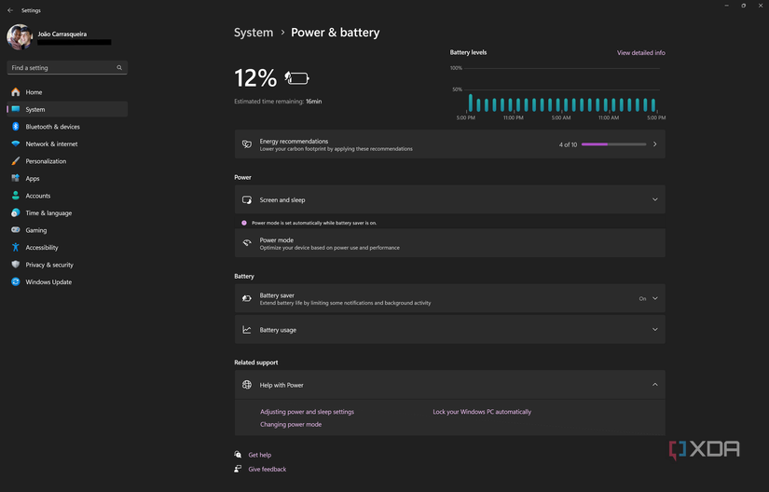Click the Network wifi icon
Image resolution: width=769 pixels, height=492 pixels.
tap(16, 143)
